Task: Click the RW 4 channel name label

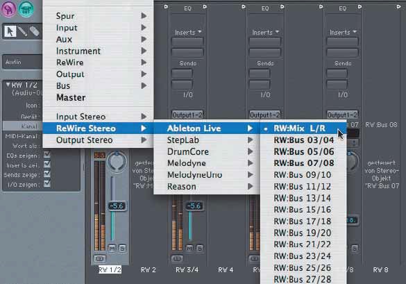Action: [x=226, y=270]
